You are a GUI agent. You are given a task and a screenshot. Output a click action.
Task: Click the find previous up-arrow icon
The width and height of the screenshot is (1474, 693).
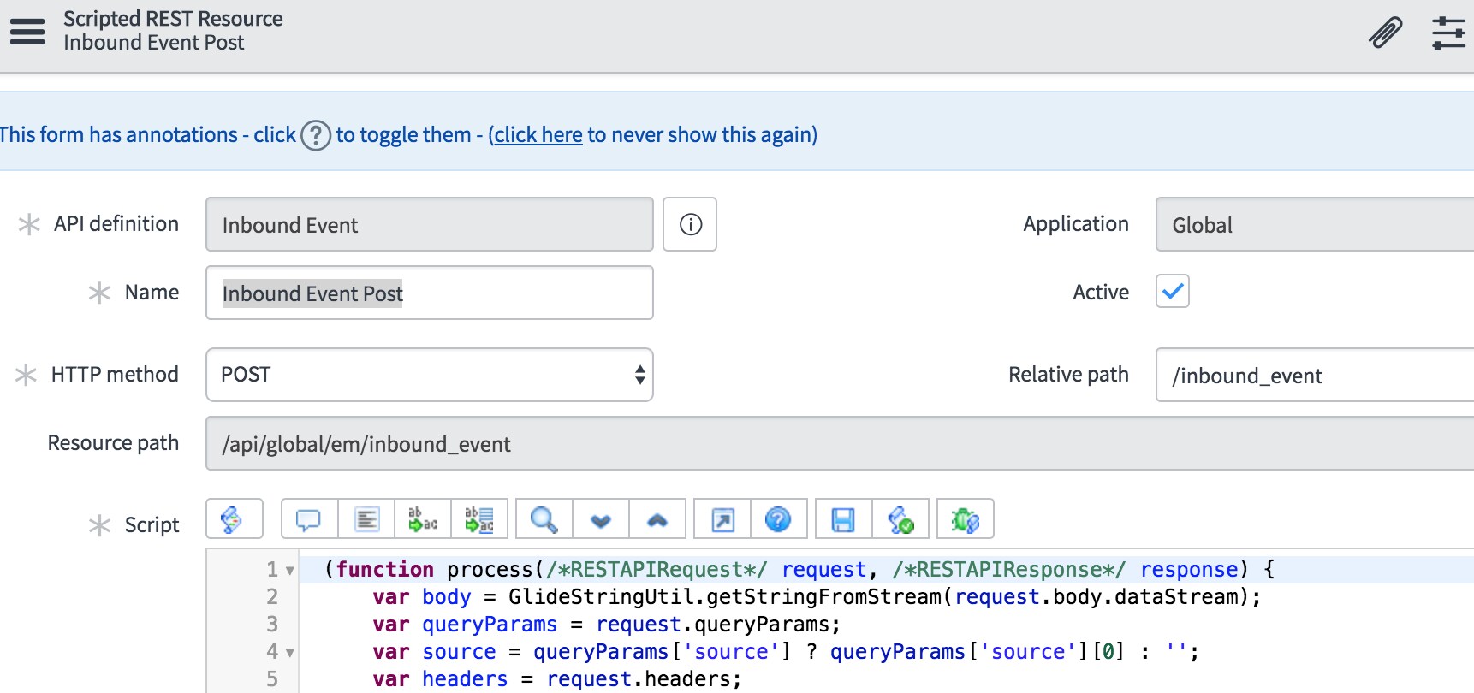[657, 519]
